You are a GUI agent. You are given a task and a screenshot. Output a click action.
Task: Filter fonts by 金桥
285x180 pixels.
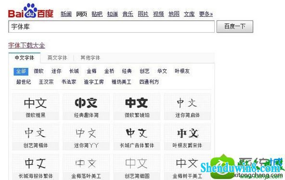[x=109, y=71]
